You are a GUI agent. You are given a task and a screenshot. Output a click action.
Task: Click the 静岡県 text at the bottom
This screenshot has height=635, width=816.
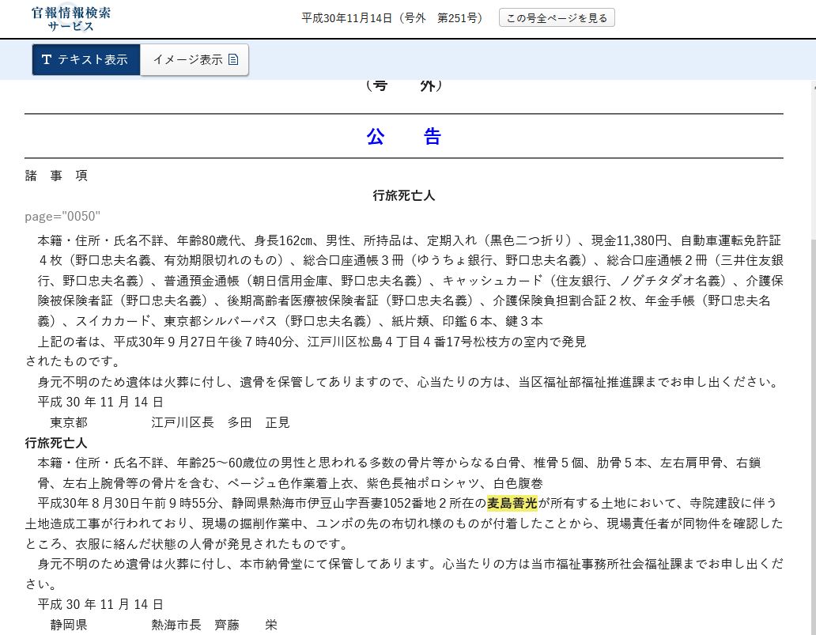(x=69, y=625)
